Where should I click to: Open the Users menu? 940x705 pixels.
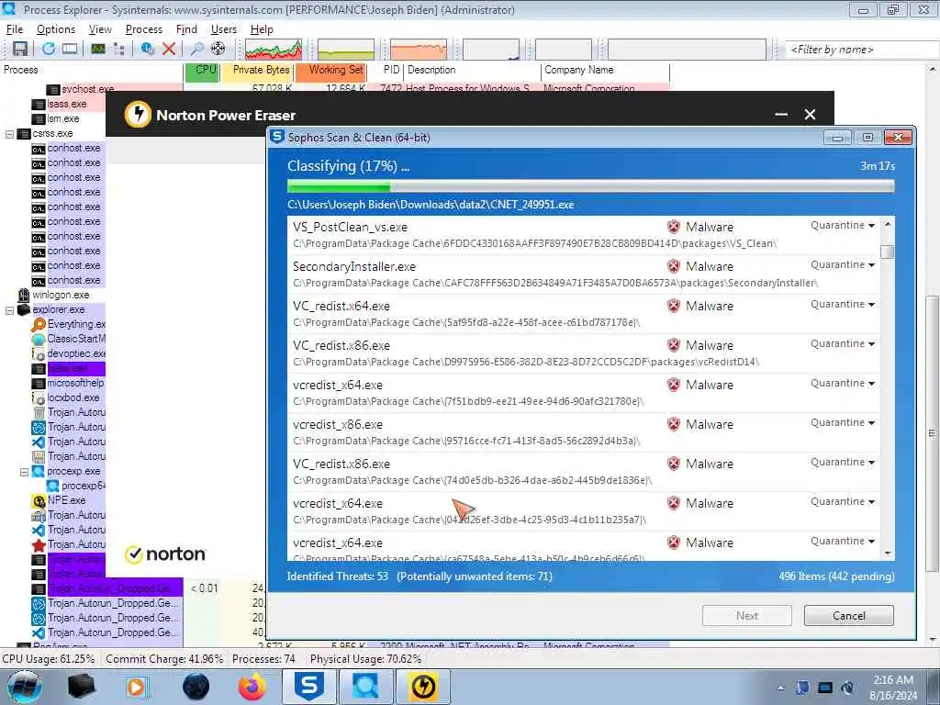[x=224, y=29]
